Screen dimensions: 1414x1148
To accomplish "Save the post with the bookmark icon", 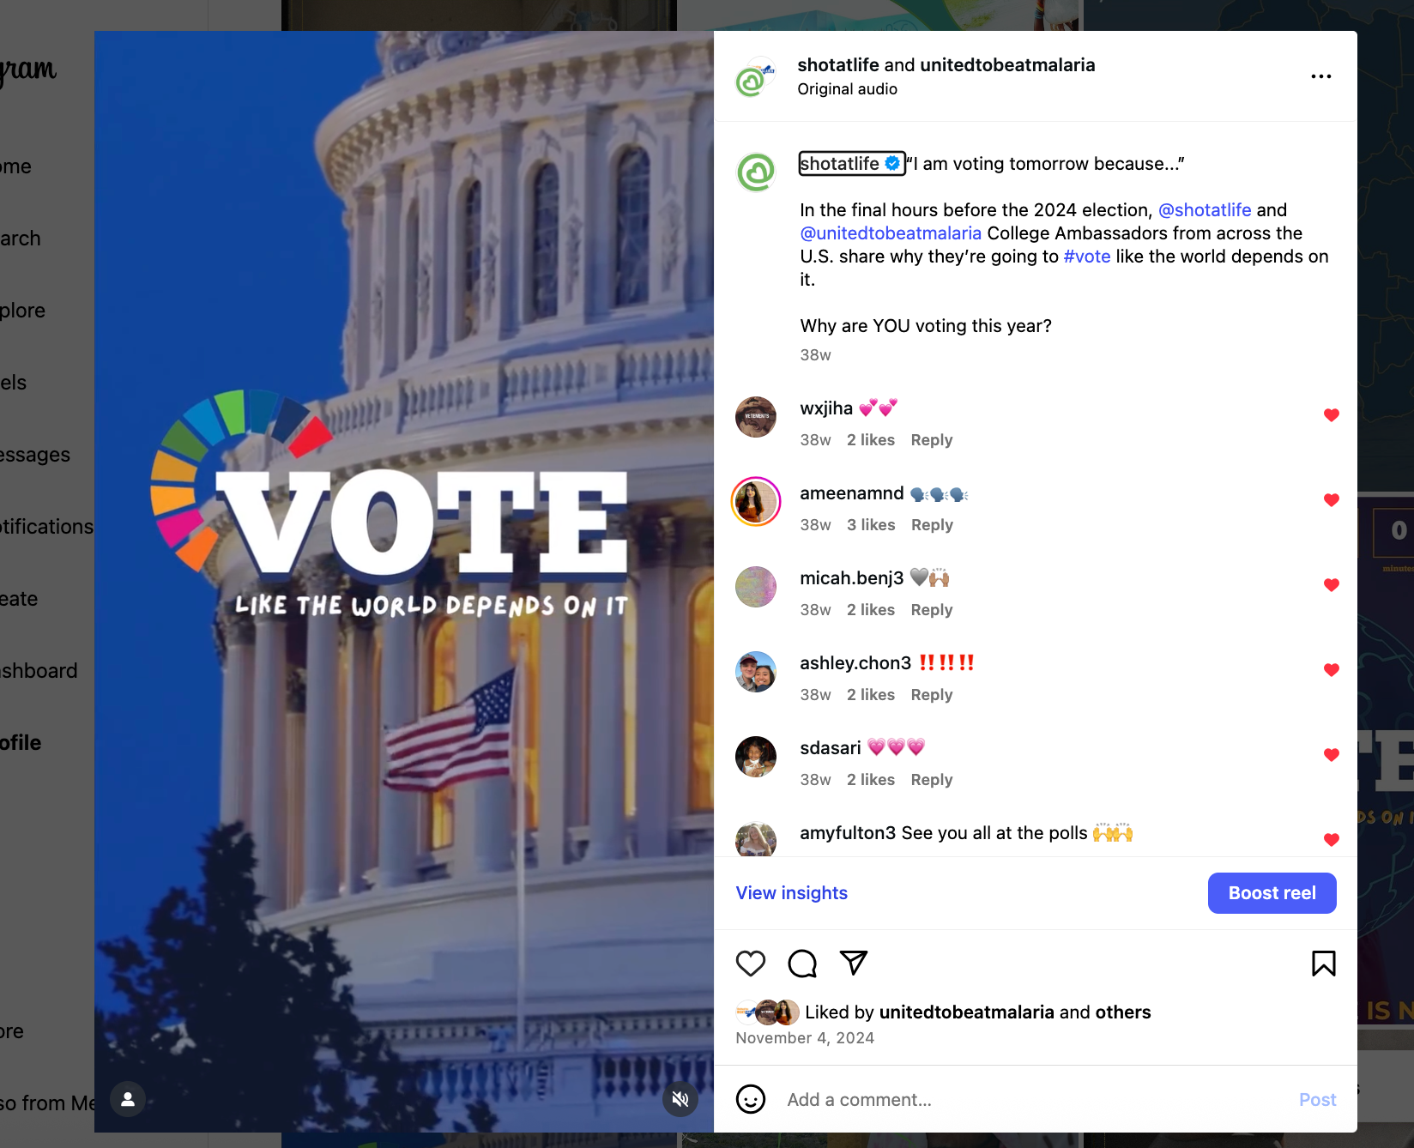I will [x=1323, y=964].
